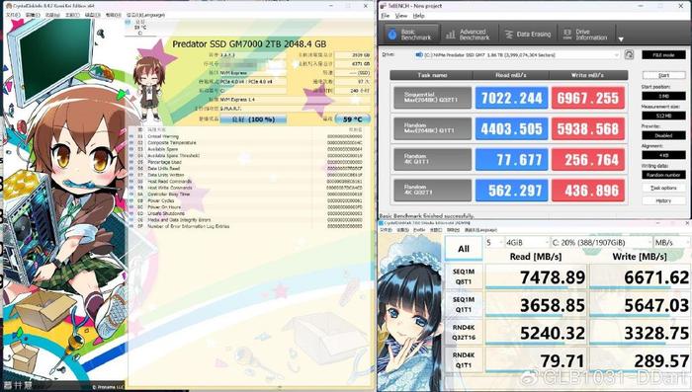Click the blue health status 100 % indicator
Screen dimensions: 692x392
(x=253, y=119)
